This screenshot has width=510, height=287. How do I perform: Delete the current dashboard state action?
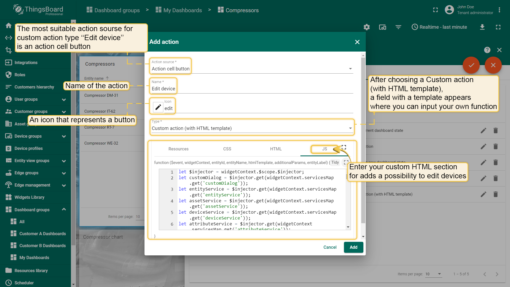496,130
